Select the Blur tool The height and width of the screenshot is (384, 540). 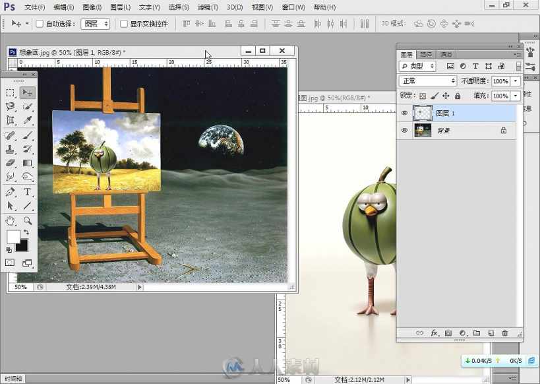(x=10, y=176)
